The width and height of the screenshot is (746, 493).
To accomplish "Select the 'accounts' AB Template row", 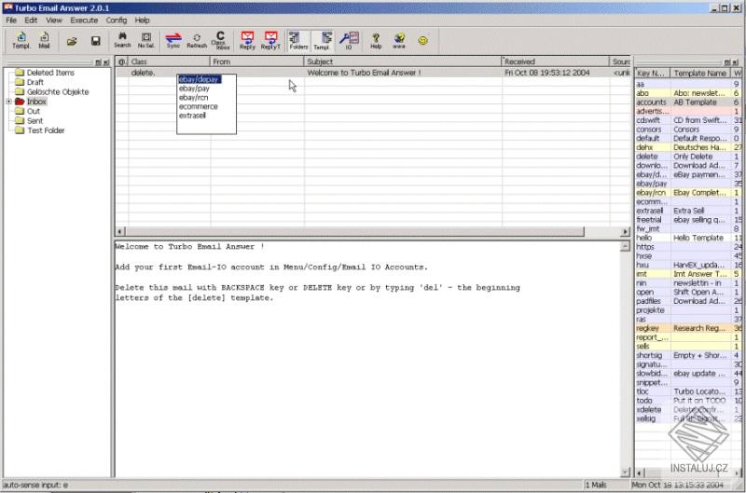I will click(x=688, y=103).
